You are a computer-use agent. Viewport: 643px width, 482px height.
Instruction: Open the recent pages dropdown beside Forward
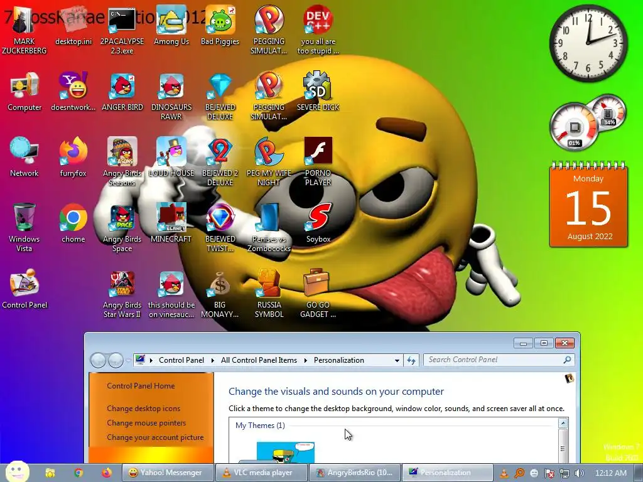pyautogui.click(x=128, y=361)
